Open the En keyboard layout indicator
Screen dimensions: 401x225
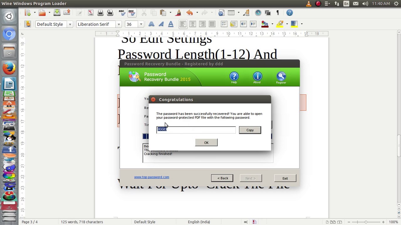click(346, 4)
